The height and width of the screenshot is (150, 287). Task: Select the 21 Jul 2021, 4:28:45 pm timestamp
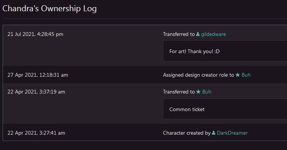(35, 34)
